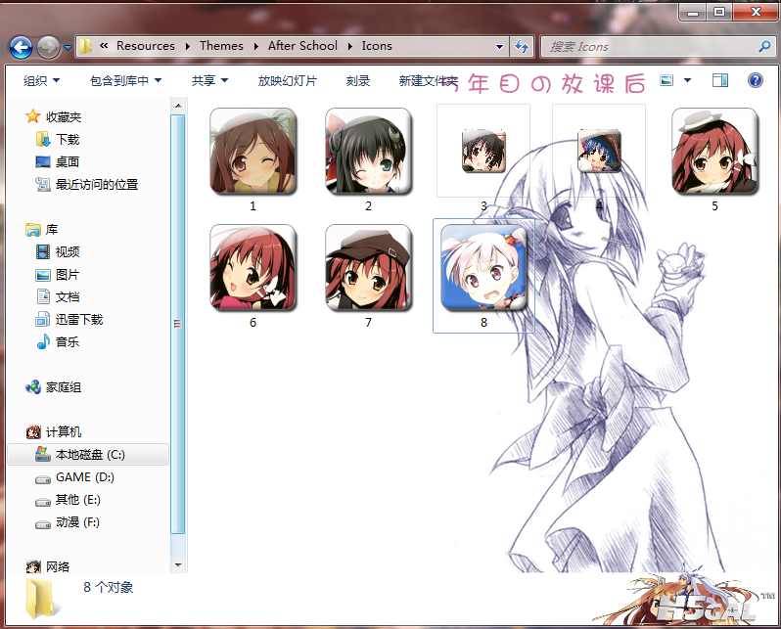Viewport: 781px width, 629px height.
Task: Open recent pages dropdown beside navigation arrows
Action: pyautogui.click(x=68, y=48)
